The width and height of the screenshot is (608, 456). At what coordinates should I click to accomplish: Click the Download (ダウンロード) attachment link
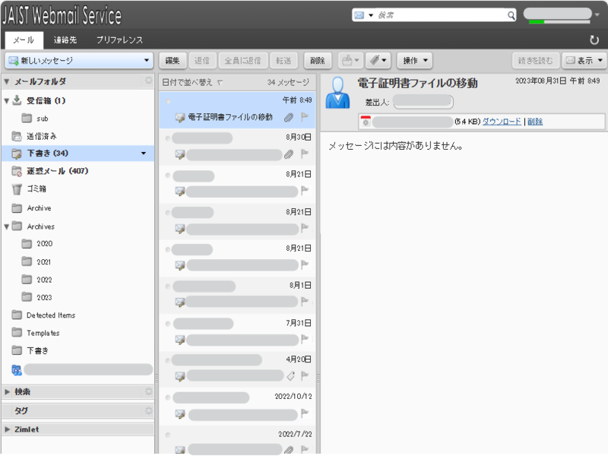502,122
